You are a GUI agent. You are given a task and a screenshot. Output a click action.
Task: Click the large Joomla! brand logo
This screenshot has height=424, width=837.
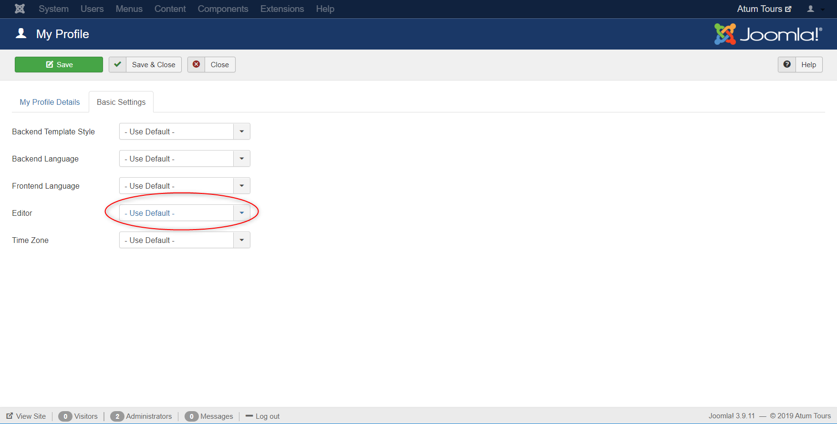coord(768,34)
